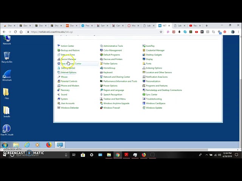Viewport: 242px width, 181px height.
Task: Click the Keyboard icon
Action: point(101,72)
